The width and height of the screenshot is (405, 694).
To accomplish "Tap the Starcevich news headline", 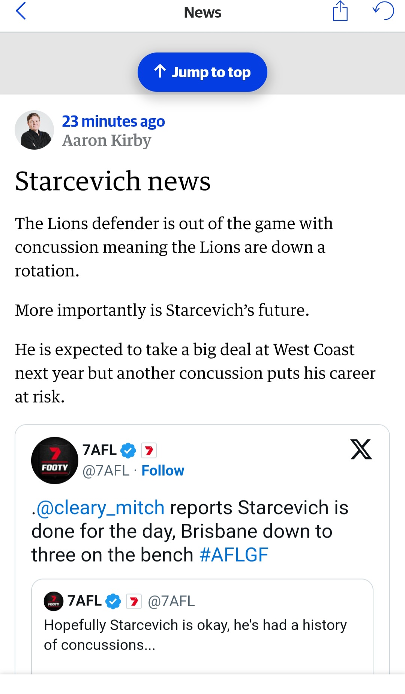I will [x=112, y=181].
